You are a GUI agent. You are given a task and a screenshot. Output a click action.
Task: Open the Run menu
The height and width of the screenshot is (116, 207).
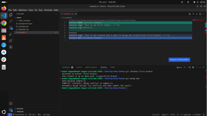[x=40, y=10]
